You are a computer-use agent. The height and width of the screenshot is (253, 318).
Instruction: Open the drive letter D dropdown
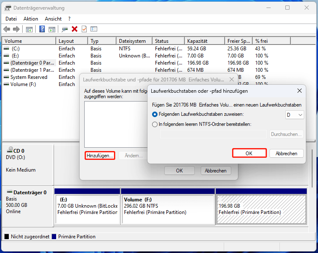pos(295,115)
